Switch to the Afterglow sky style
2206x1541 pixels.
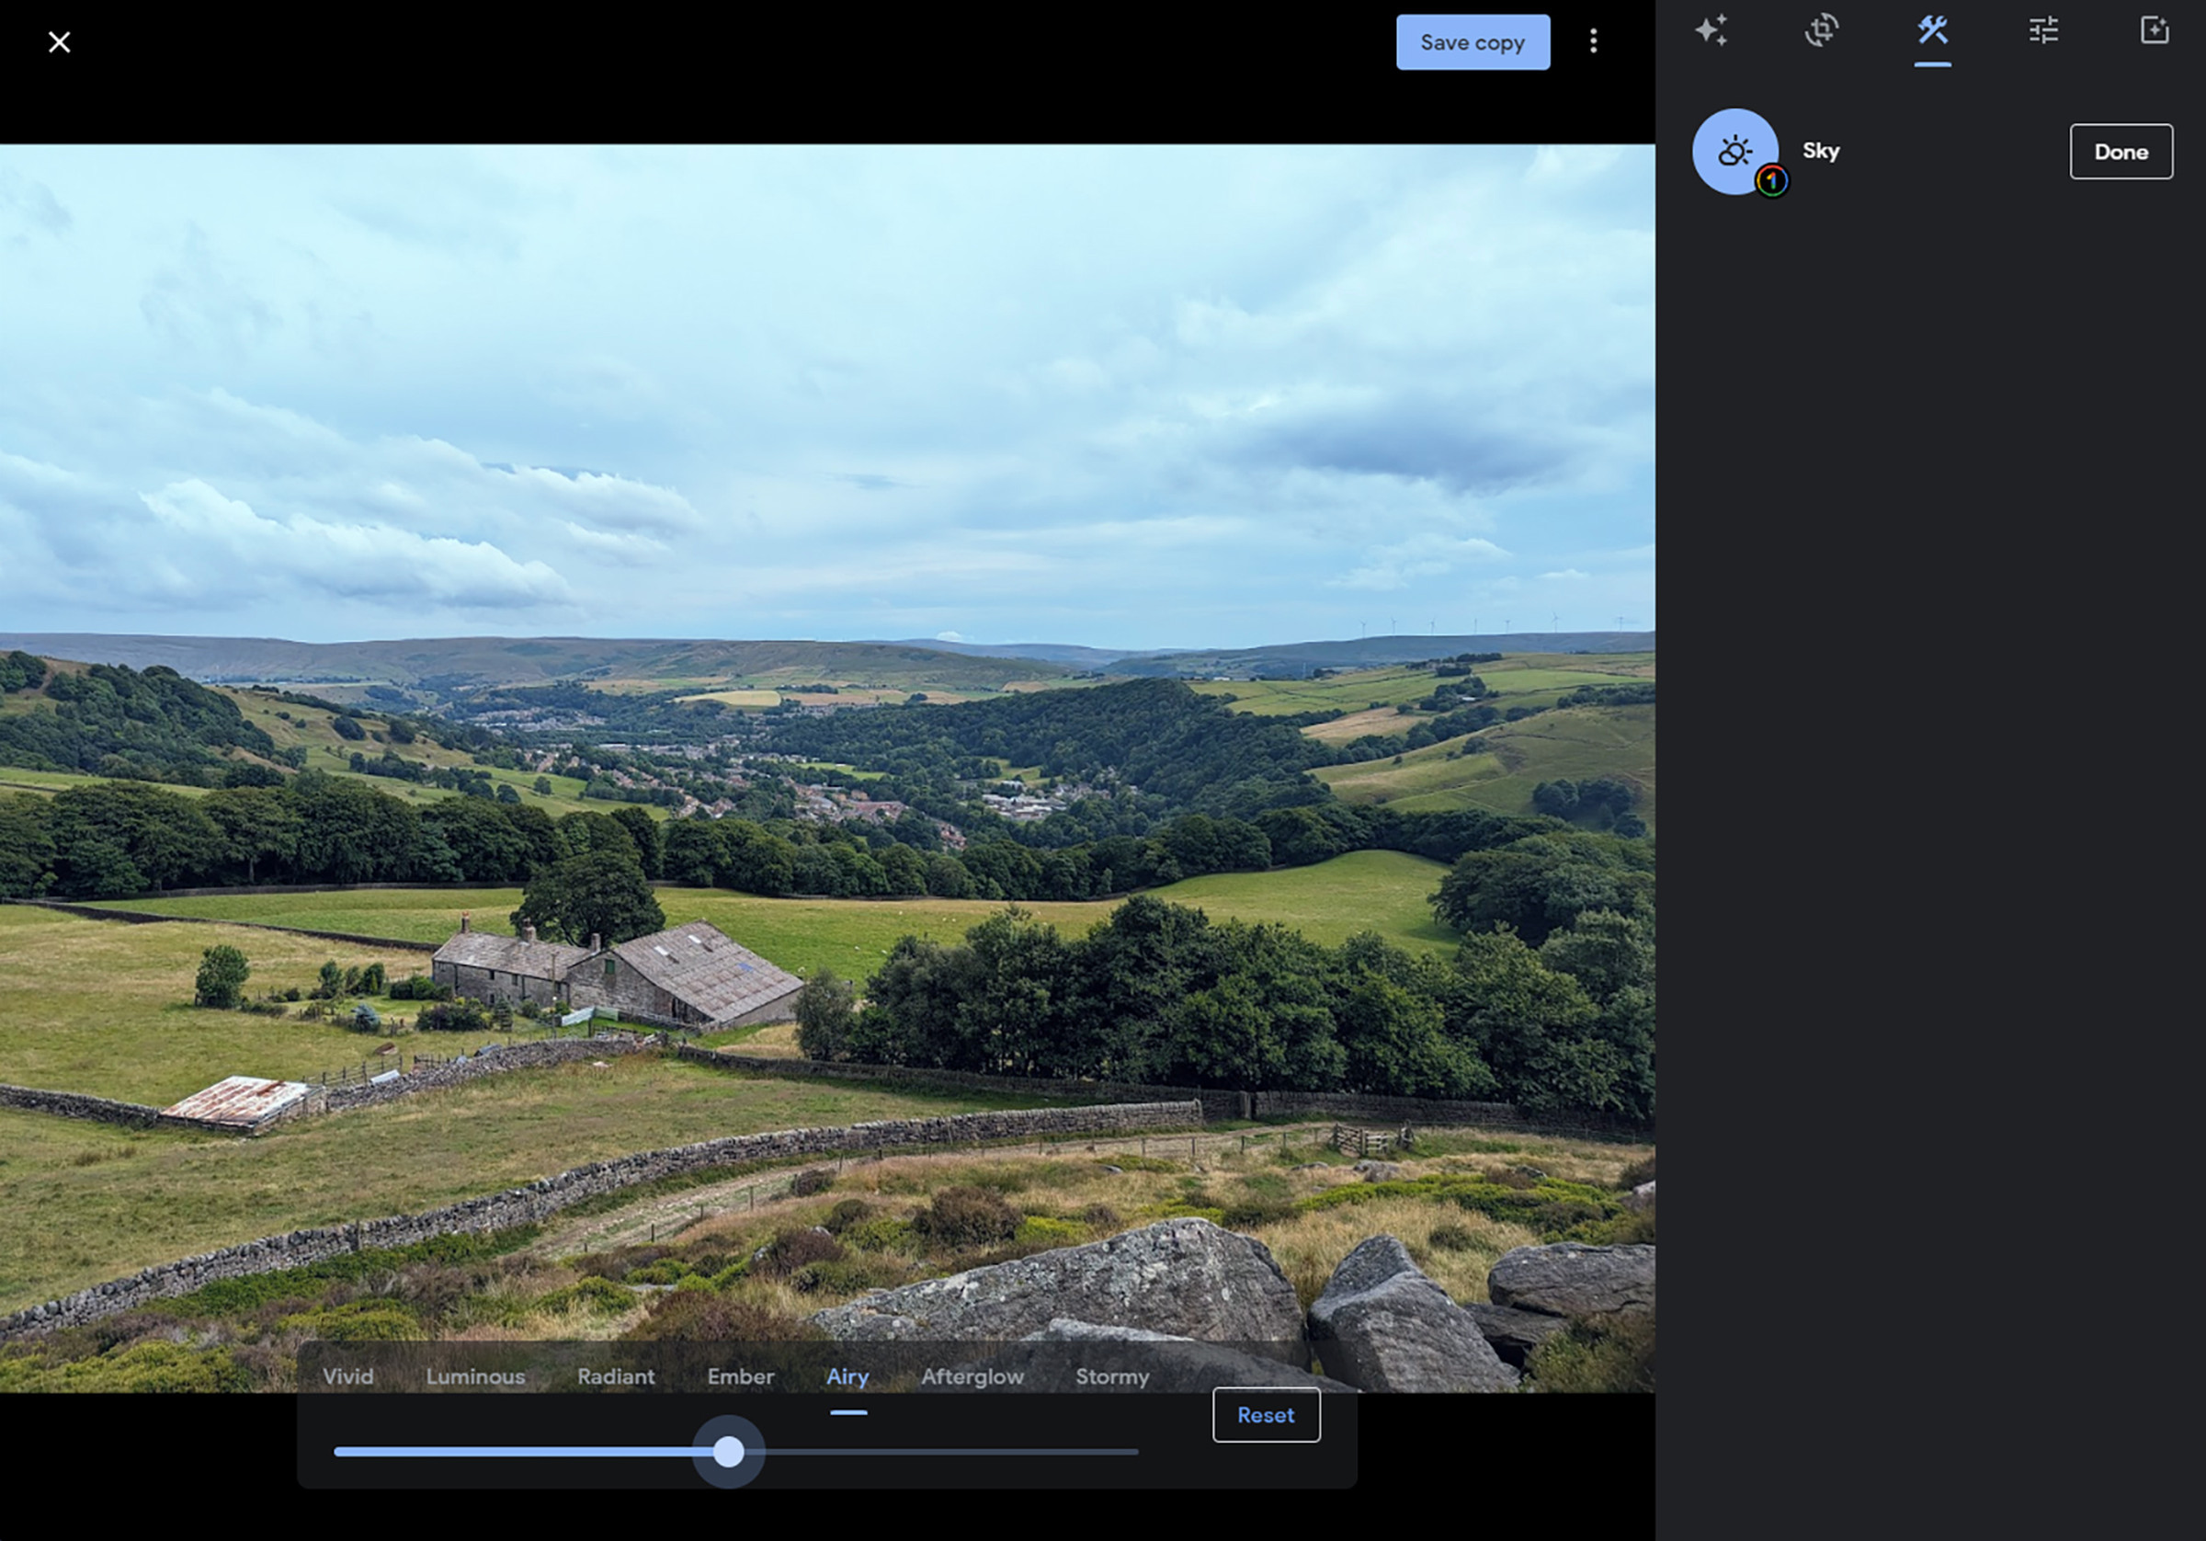click(x=972, y=1376)
